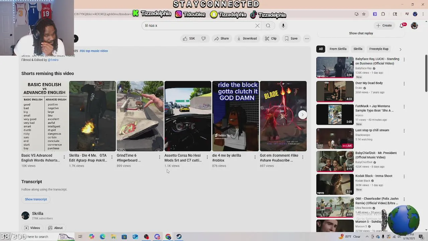Image resolution: width=428 pixels, height=241 pixels.
Task: Open the browser profile avatar
Action: (x=415, y=14)
